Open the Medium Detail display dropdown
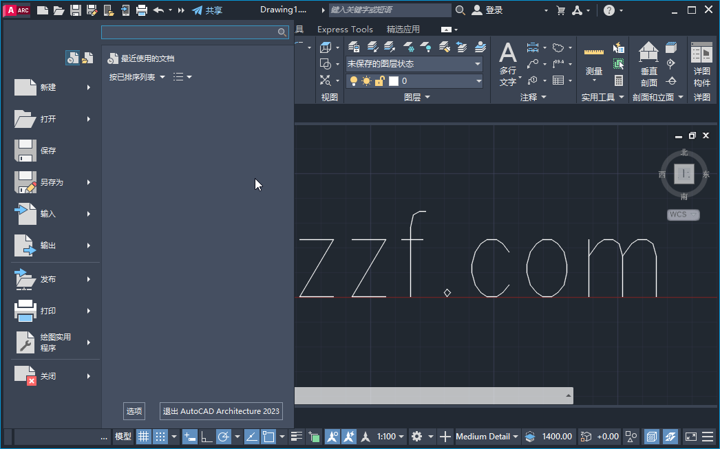Image resolution: width=720 pixels, height=449 pixels. point(487,437)
